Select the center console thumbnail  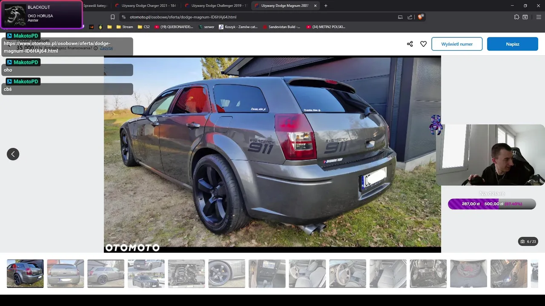[x=267, y=273]
